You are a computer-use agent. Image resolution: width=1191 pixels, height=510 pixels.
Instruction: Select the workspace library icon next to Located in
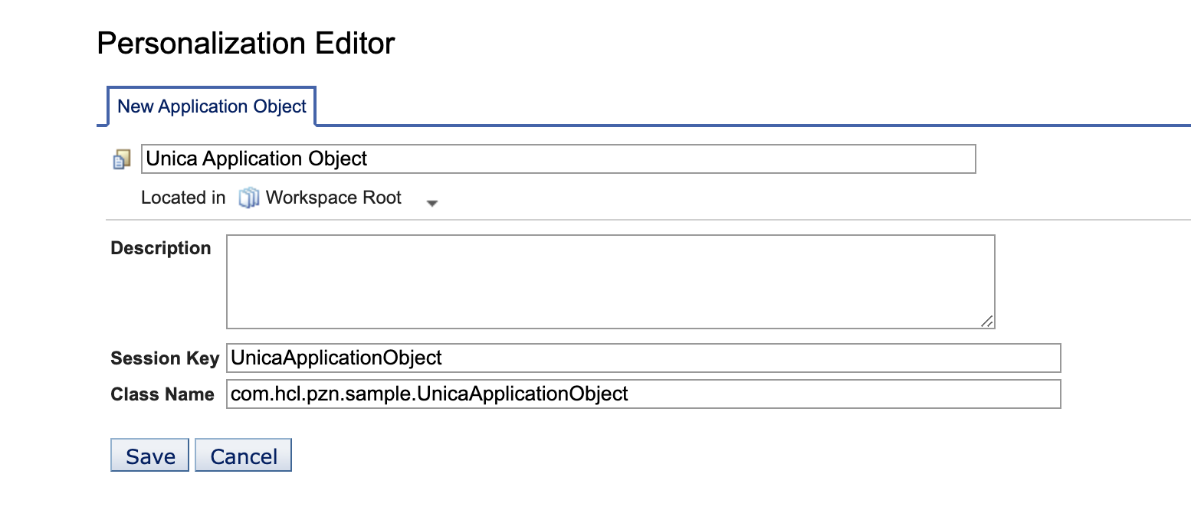pos(248,197)
